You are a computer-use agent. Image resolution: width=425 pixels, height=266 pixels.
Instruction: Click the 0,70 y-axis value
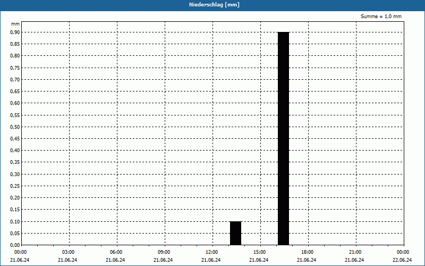(15, 79)
